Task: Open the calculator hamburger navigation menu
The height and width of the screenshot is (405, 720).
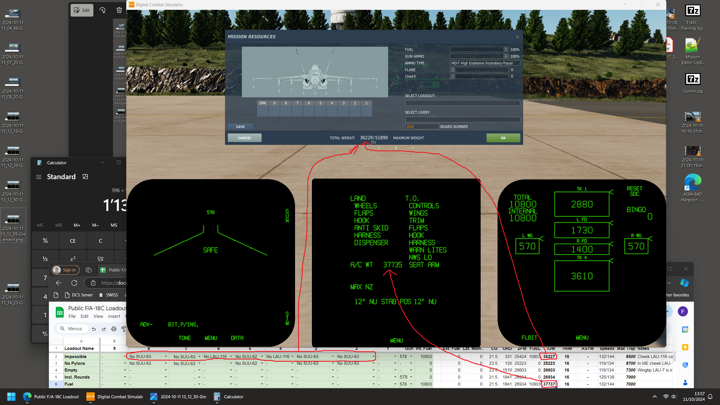Action: point(39,177)
